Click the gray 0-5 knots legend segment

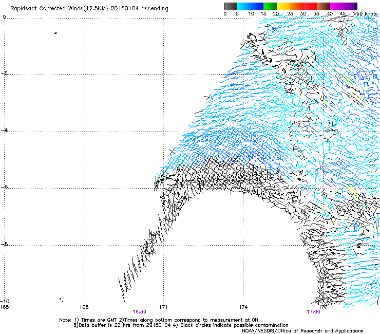(x=230, y=6)
